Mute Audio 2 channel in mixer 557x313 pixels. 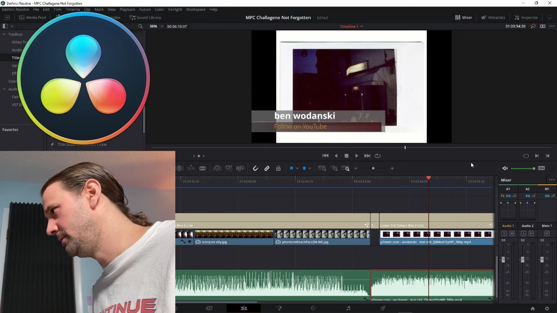click(x=531, y=233)
